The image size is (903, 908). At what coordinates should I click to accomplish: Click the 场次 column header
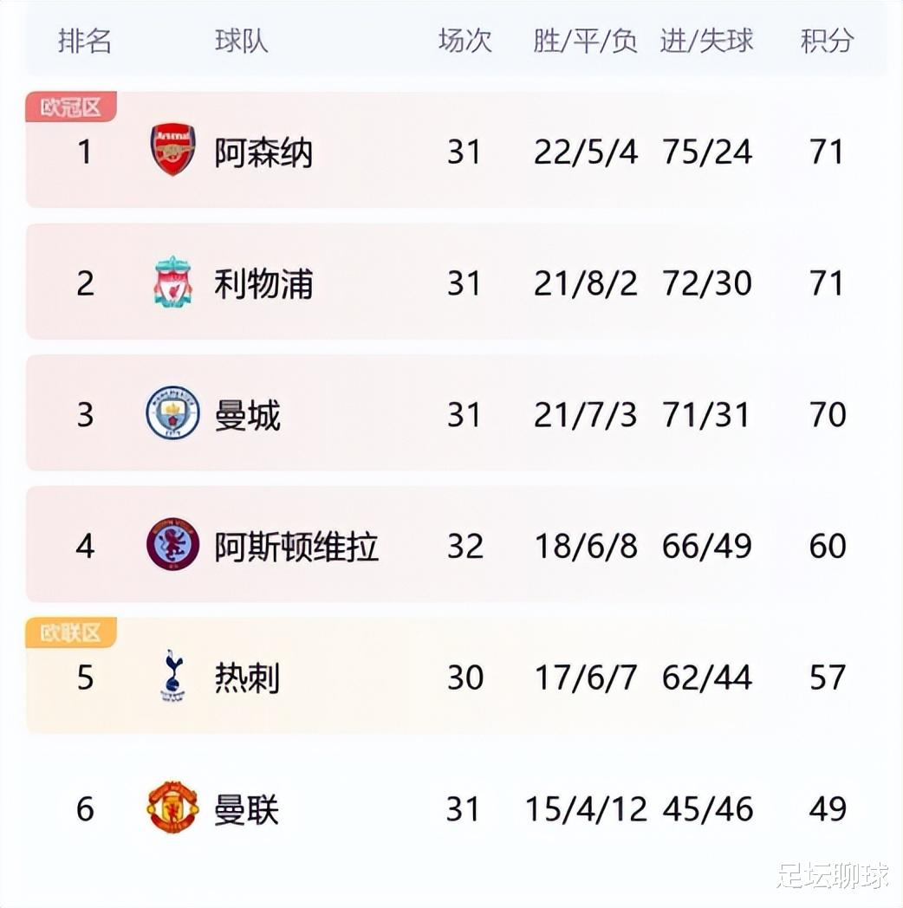click(x=465, y=41)
